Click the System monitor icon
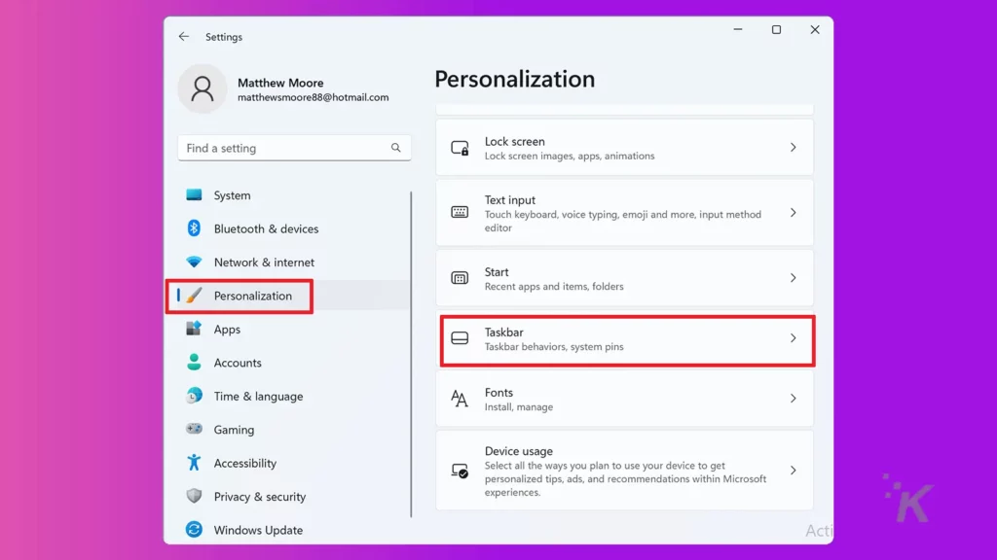997x560 pixels. pyautogui.click(x=194, y=194)
